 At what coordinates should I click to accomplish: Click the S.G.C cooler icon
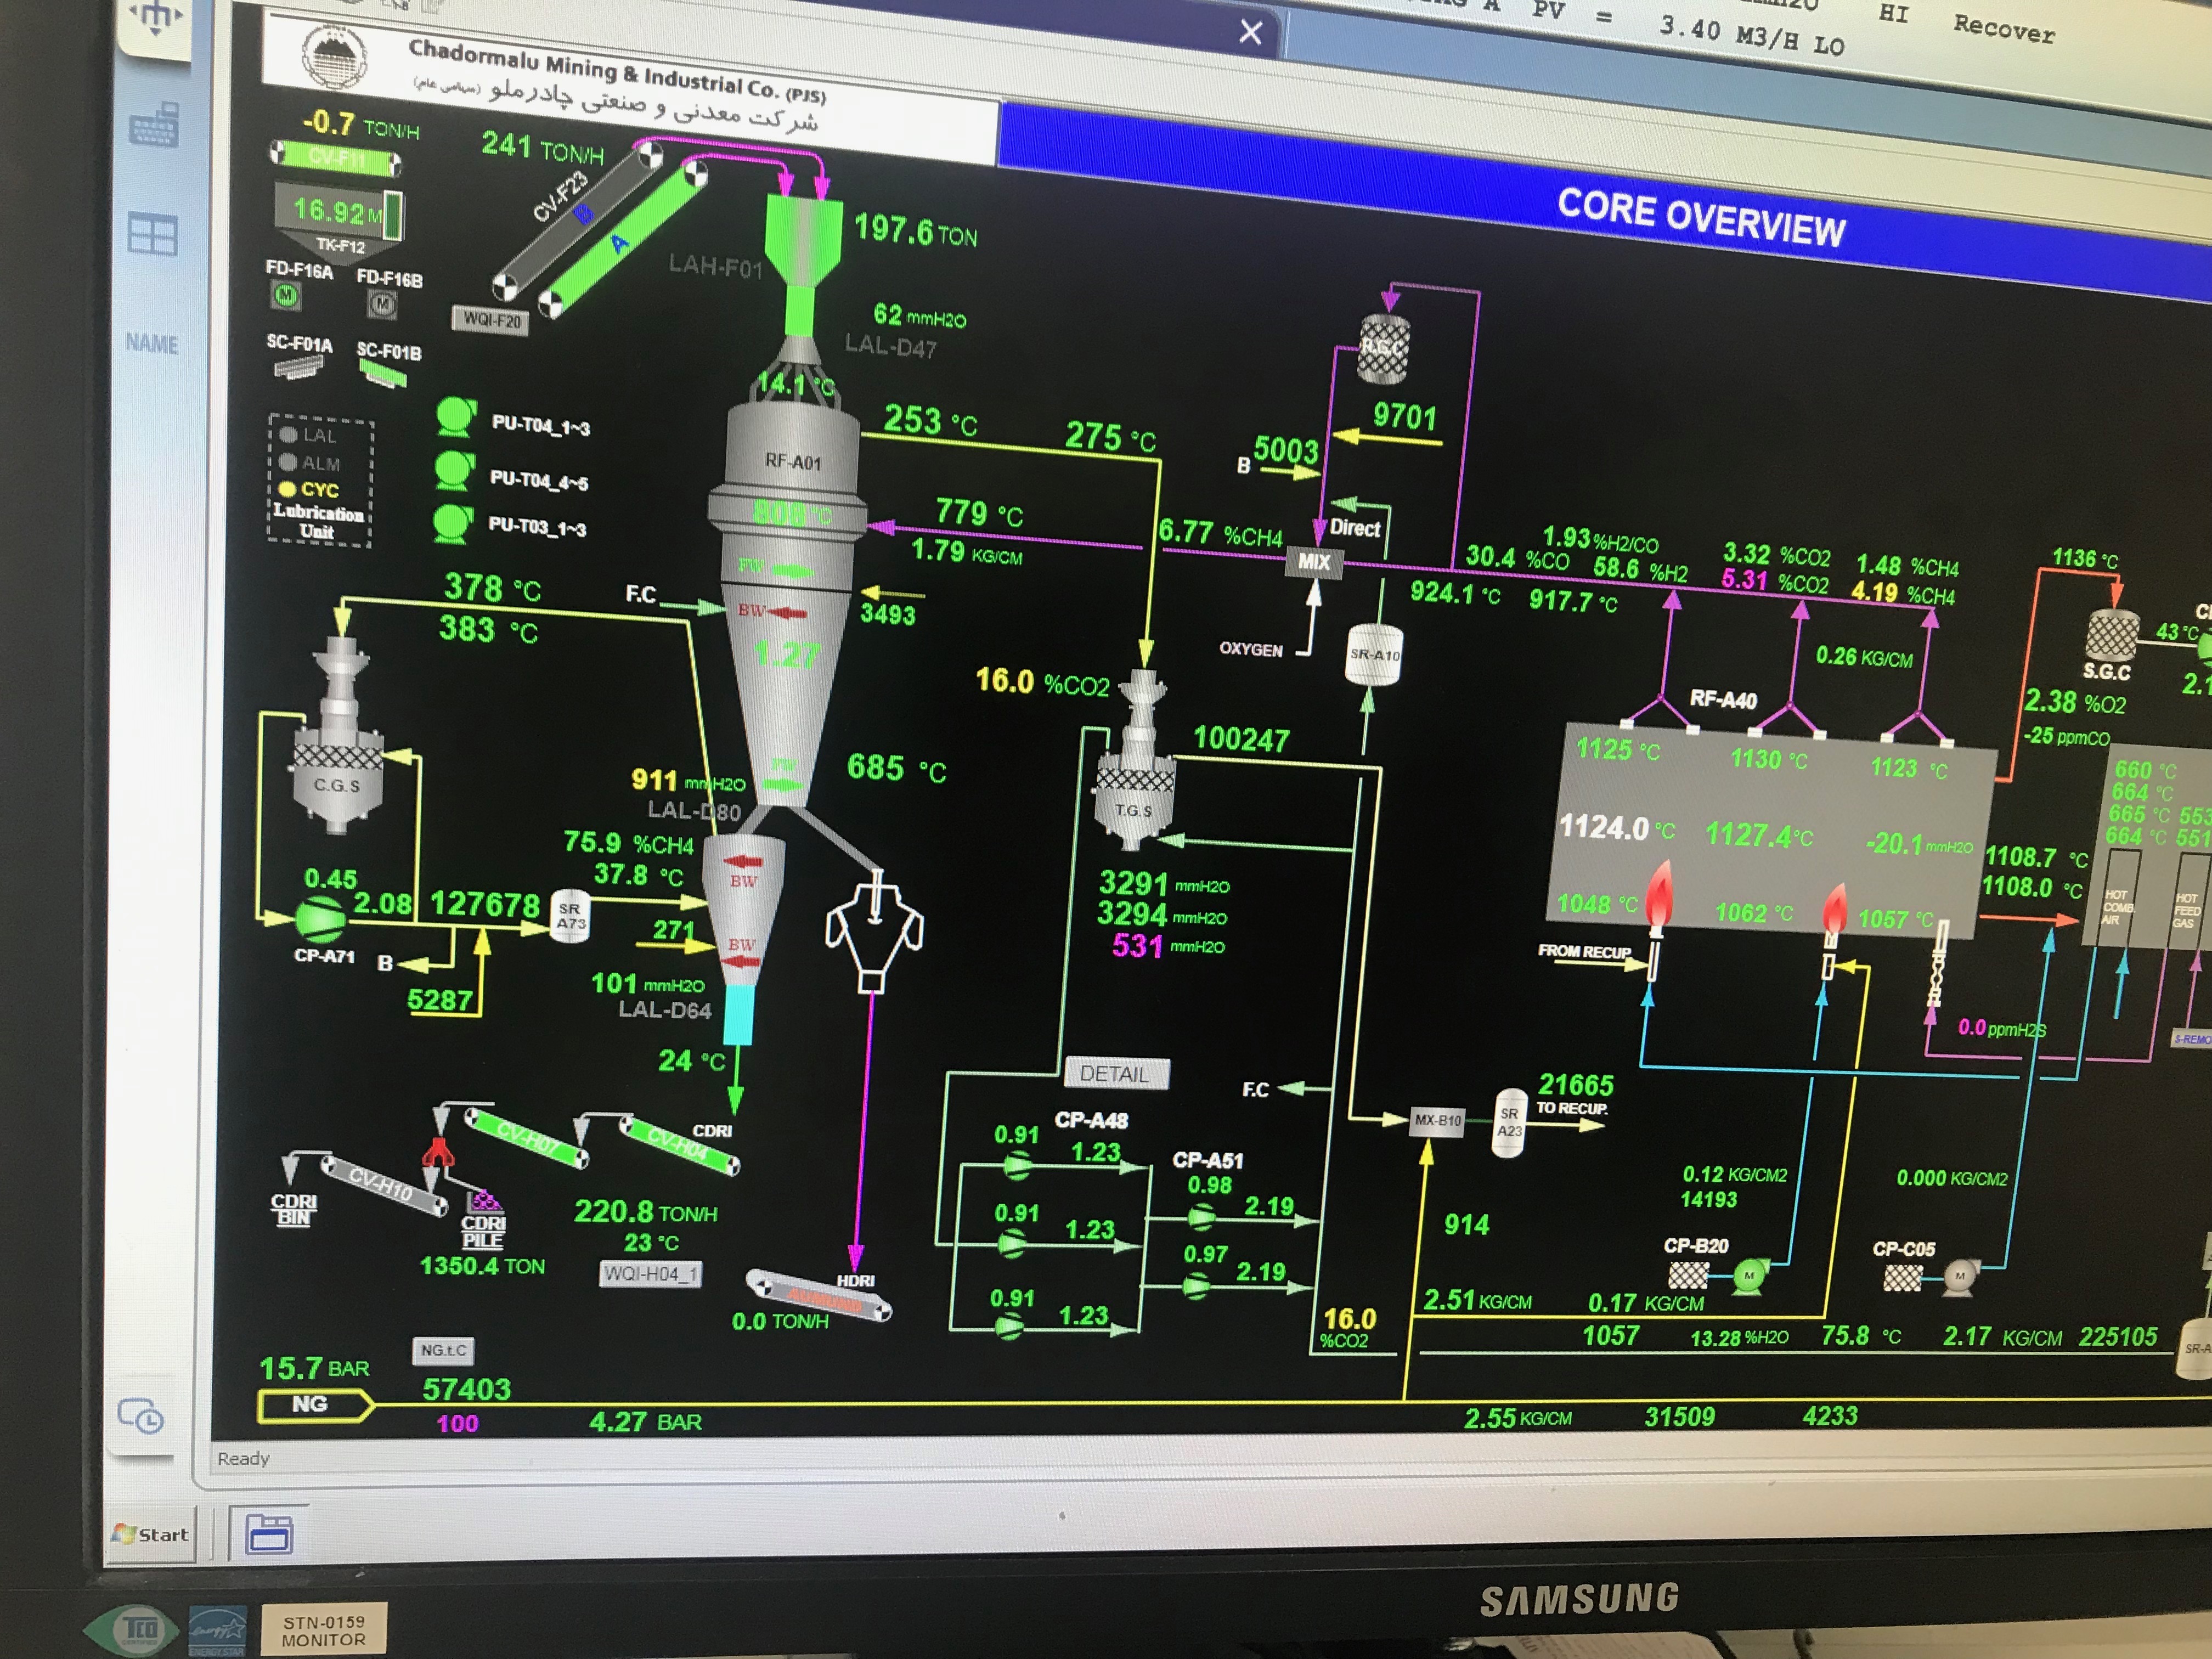(2111, 636)
